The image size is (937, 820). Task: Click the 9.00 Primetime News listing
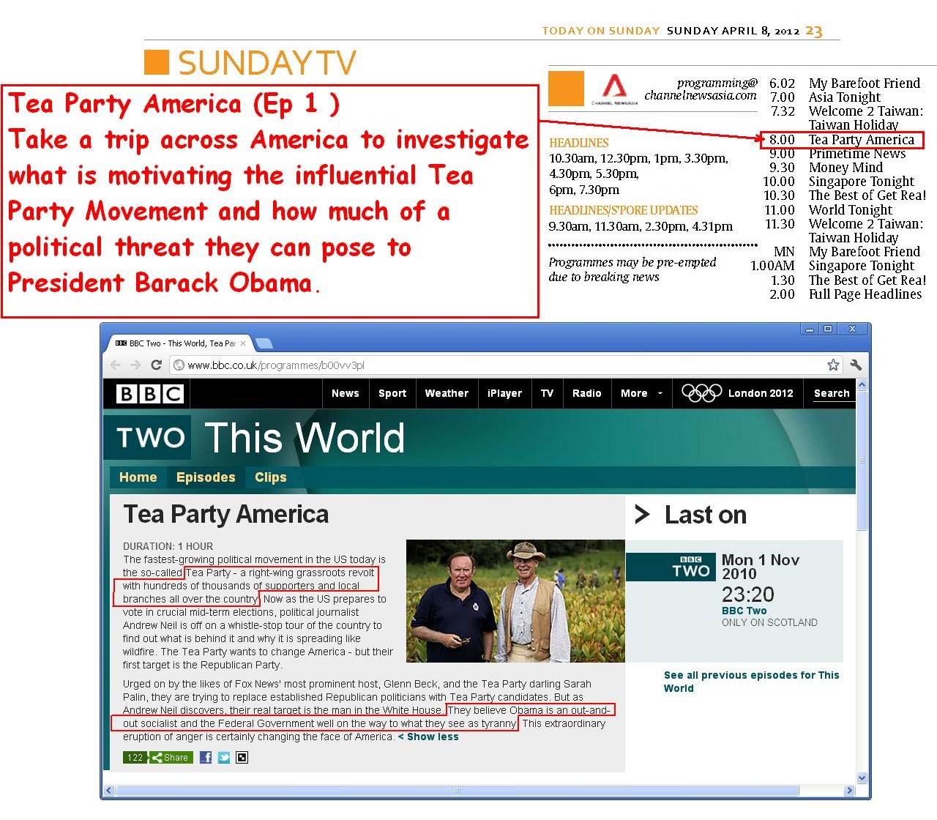(x=837, y=154)
